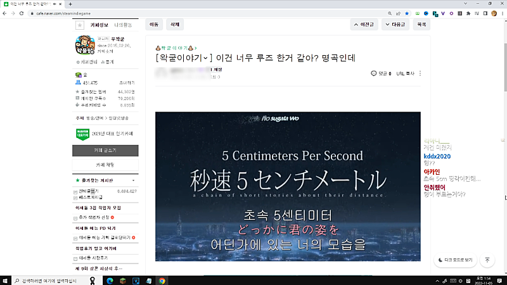Open 이세돌 예능 기획 board
The width and height of the screenshot is (507, 285).
pyautogui.click(x=105, y=237)
